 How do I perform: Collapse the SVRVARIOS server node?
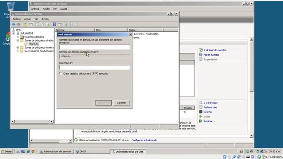pyautogui.click(x=14, y=34)
